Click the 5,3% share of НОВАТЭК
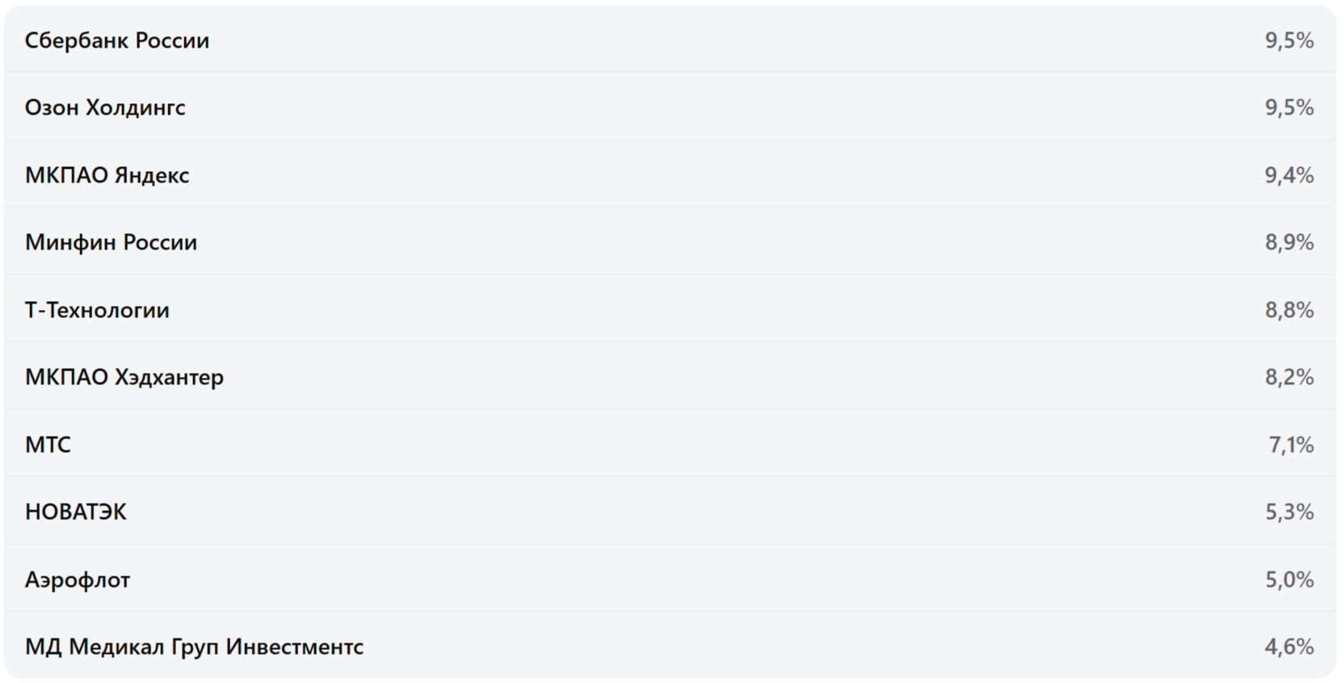1344x683 pixels. [1289, 512]
